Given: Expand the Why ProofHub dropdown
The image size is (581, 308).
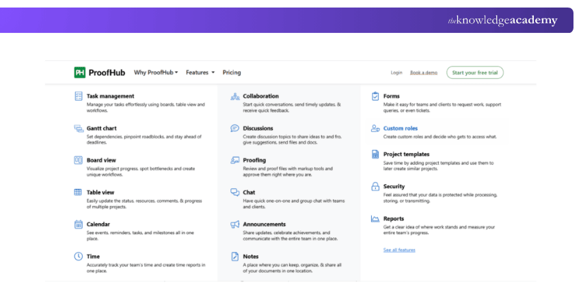Looking at the screenshot, I should coord(156,73).
